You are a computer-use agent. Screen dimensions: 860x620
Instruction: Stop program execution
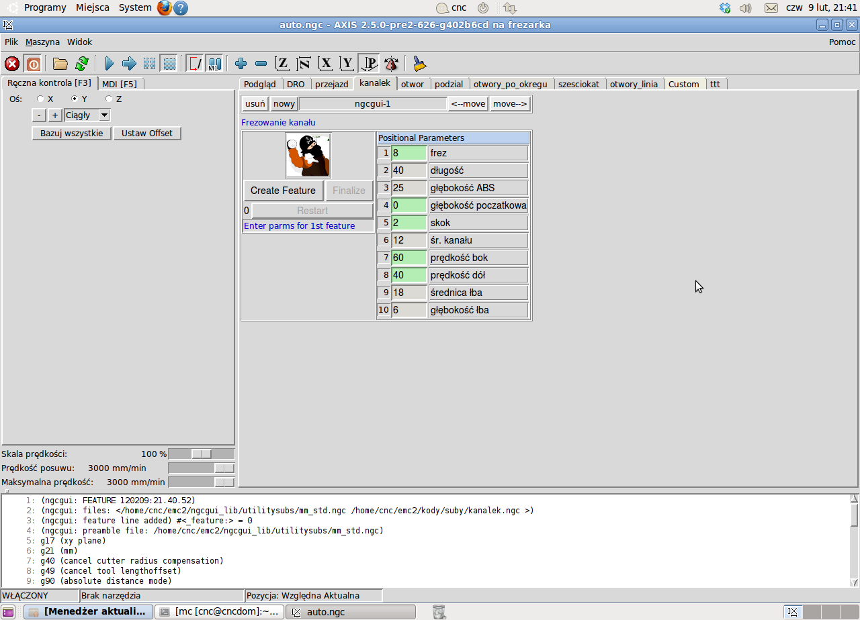(x=169, y=64)
